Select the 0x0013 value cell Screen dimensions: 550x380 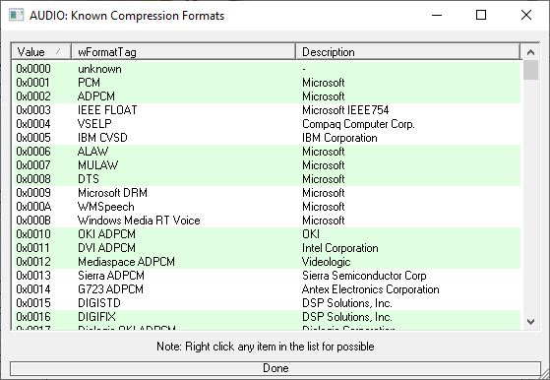point(33,276)
